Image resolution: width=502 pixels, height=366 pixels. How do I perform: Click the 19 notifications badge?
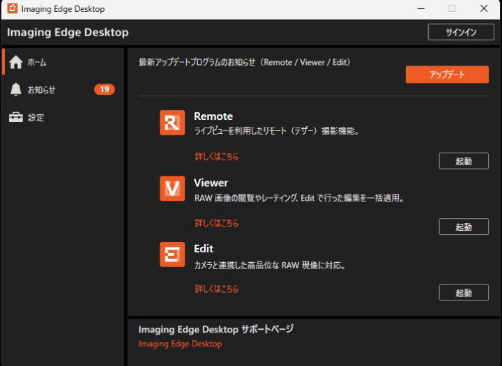point(105,89)
